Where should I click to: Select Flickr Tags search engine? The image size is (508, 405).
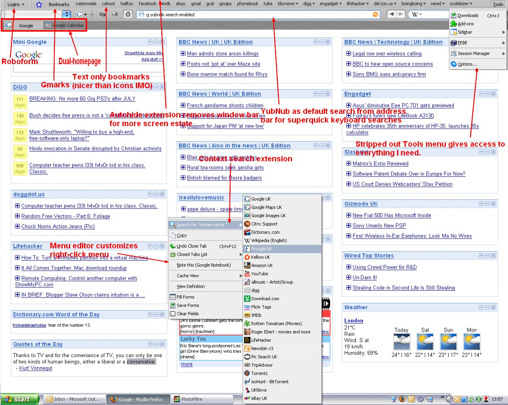click(282, 307)
